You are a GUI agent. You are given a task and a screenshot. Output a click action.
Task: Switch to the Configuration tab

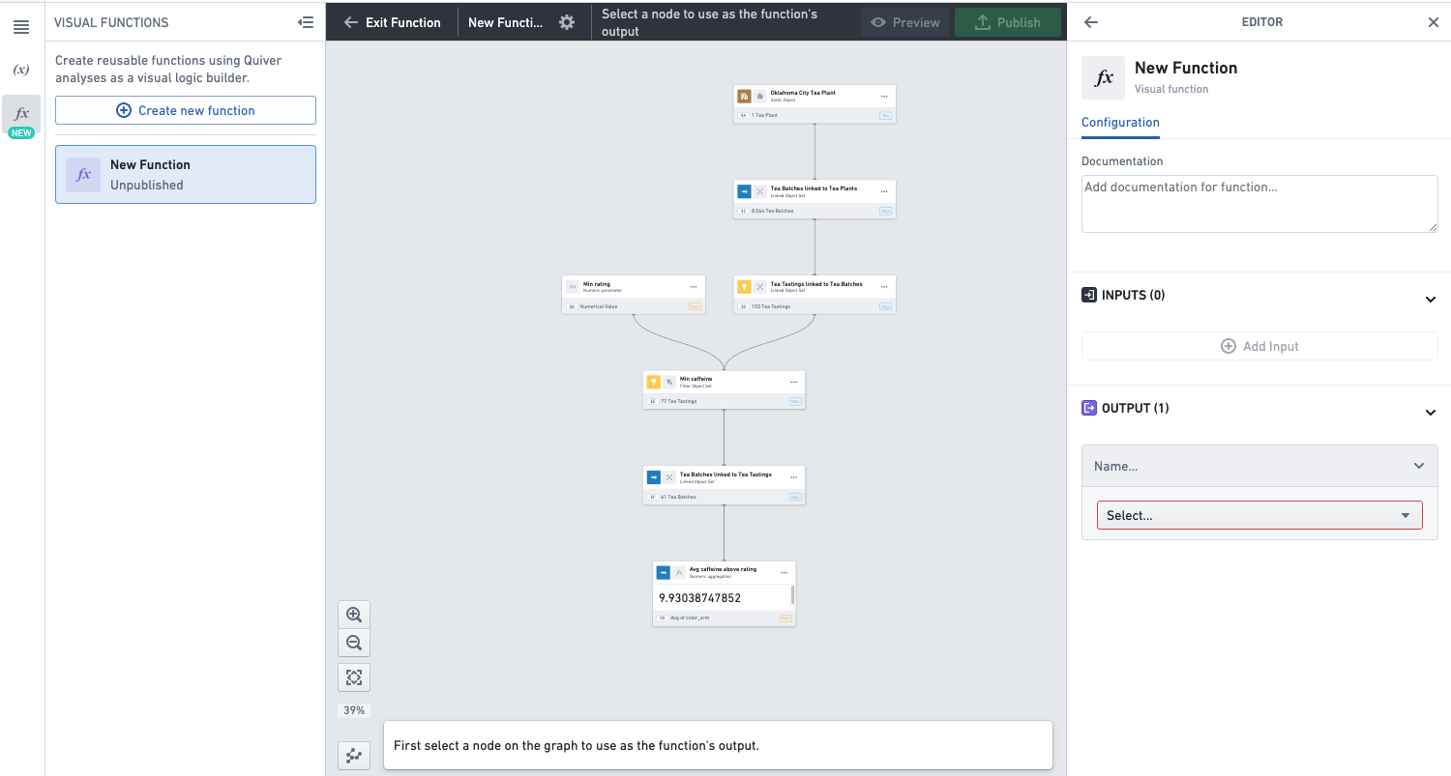click(1120, 123)
